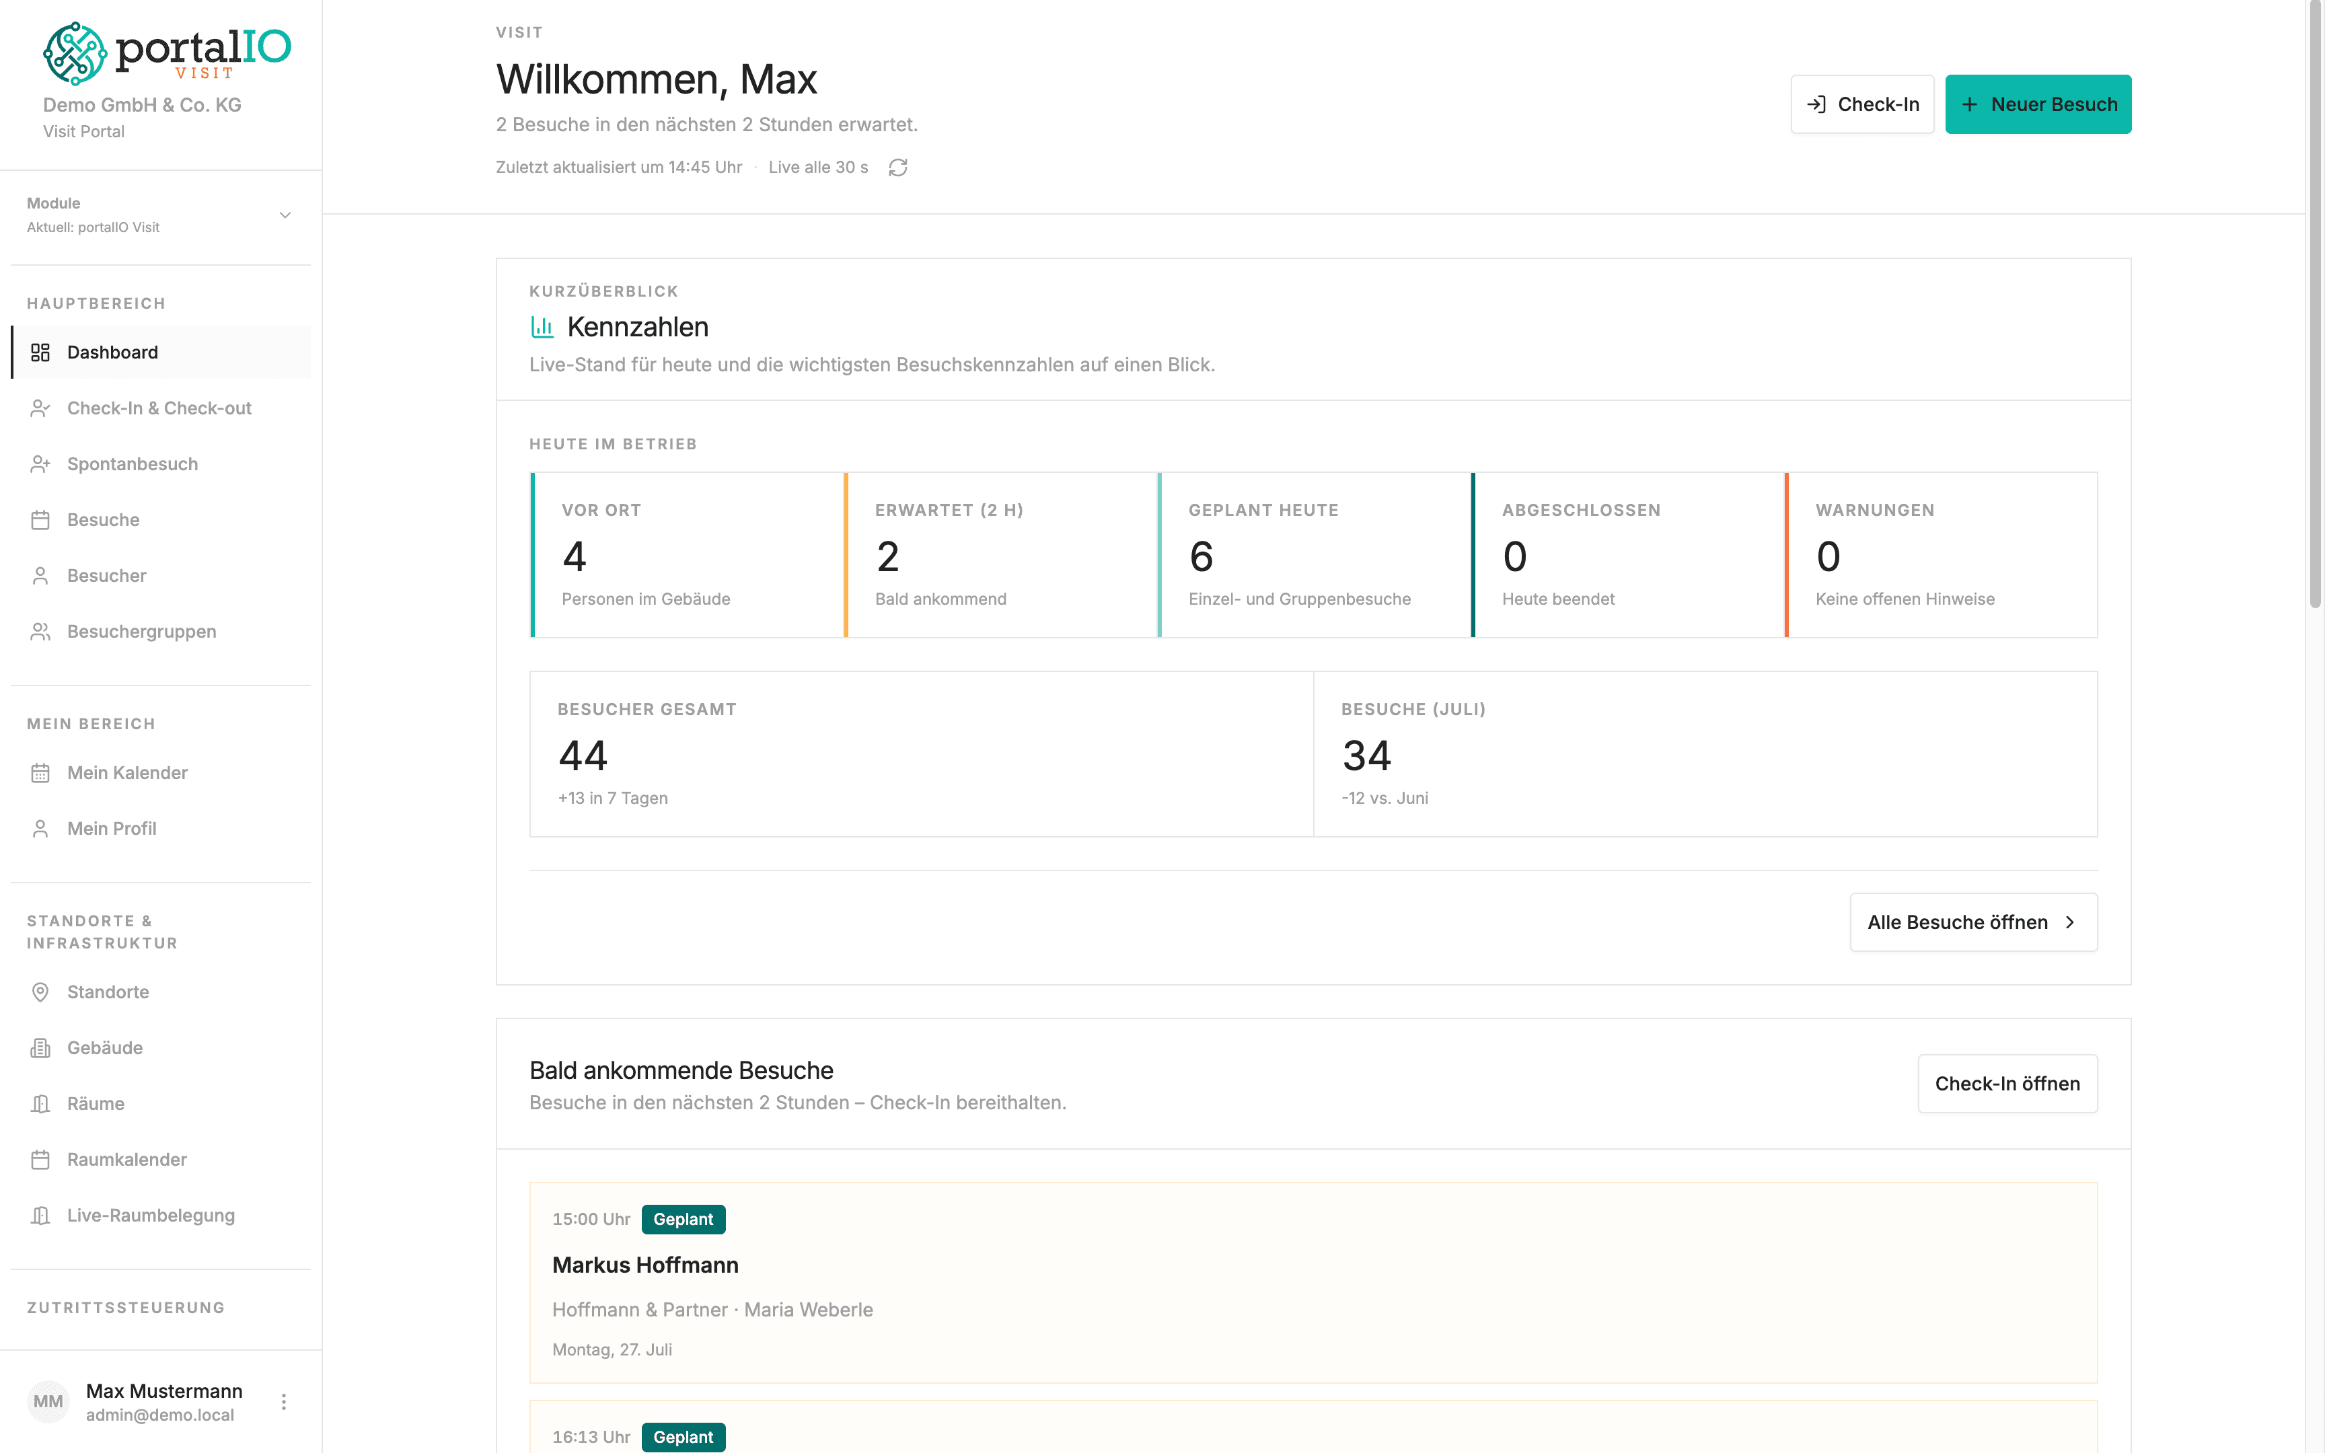Create a visit with Neuer Besuch
Viewport: 2325px width, 1453px height.
2038,104
